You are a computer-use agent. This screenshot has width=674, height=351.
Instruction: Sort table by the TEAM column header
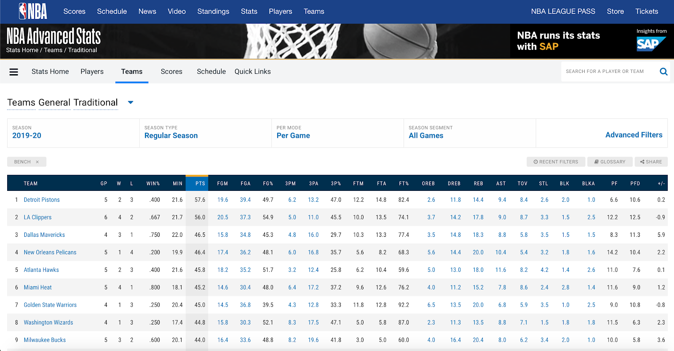point(31,184)
